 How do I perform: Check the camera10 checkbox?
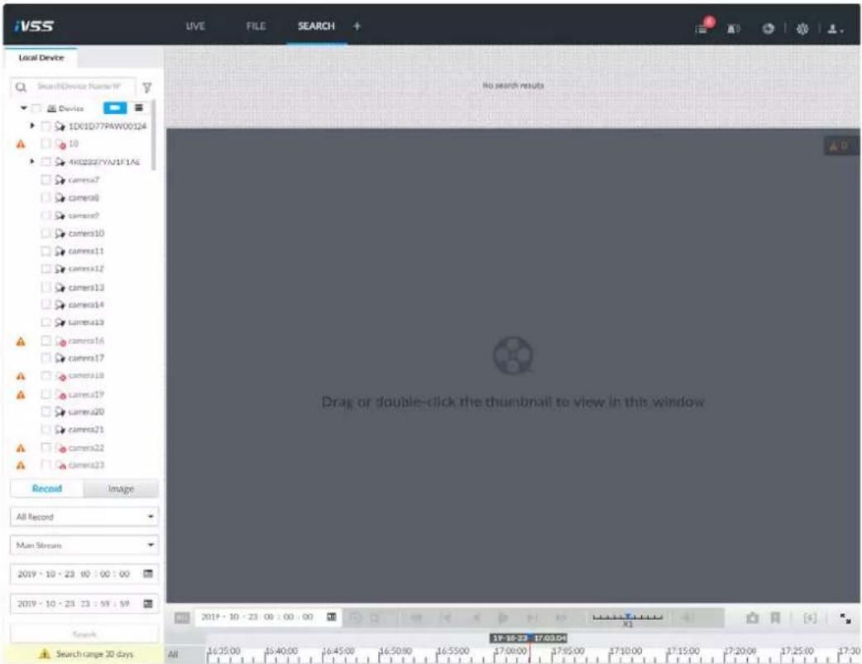pyautogui.click(x=46, y=233)
